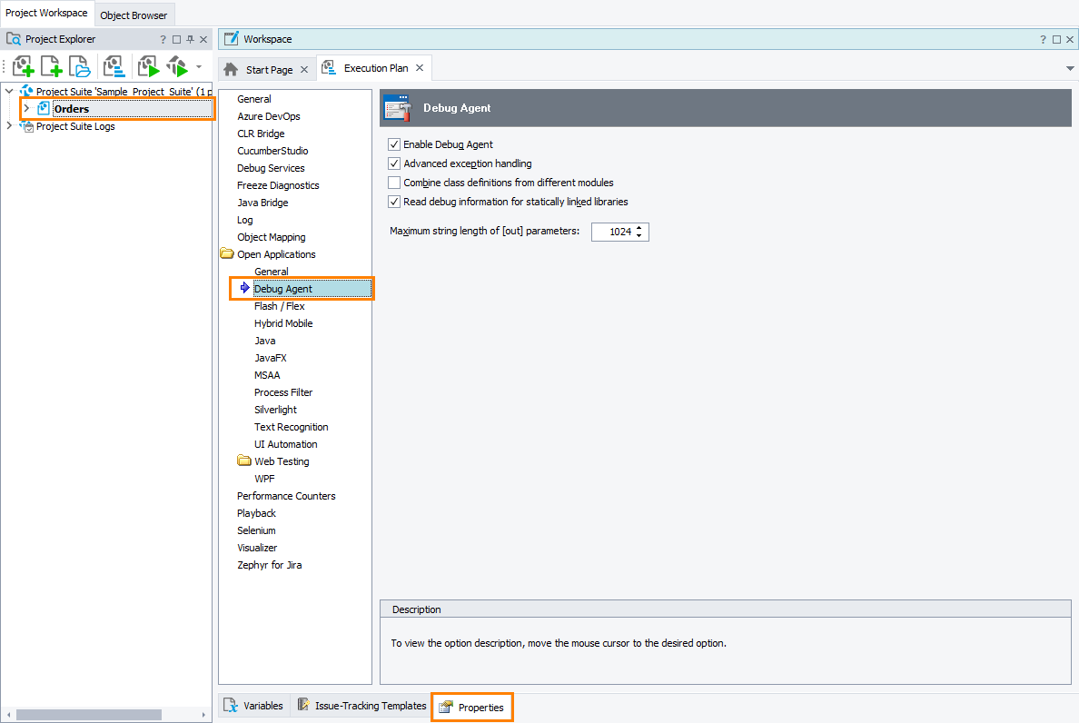Increase the maximum string length stepper
Image resolution: width=1079 pixels, height=723 pixels.
click(638, 228)
